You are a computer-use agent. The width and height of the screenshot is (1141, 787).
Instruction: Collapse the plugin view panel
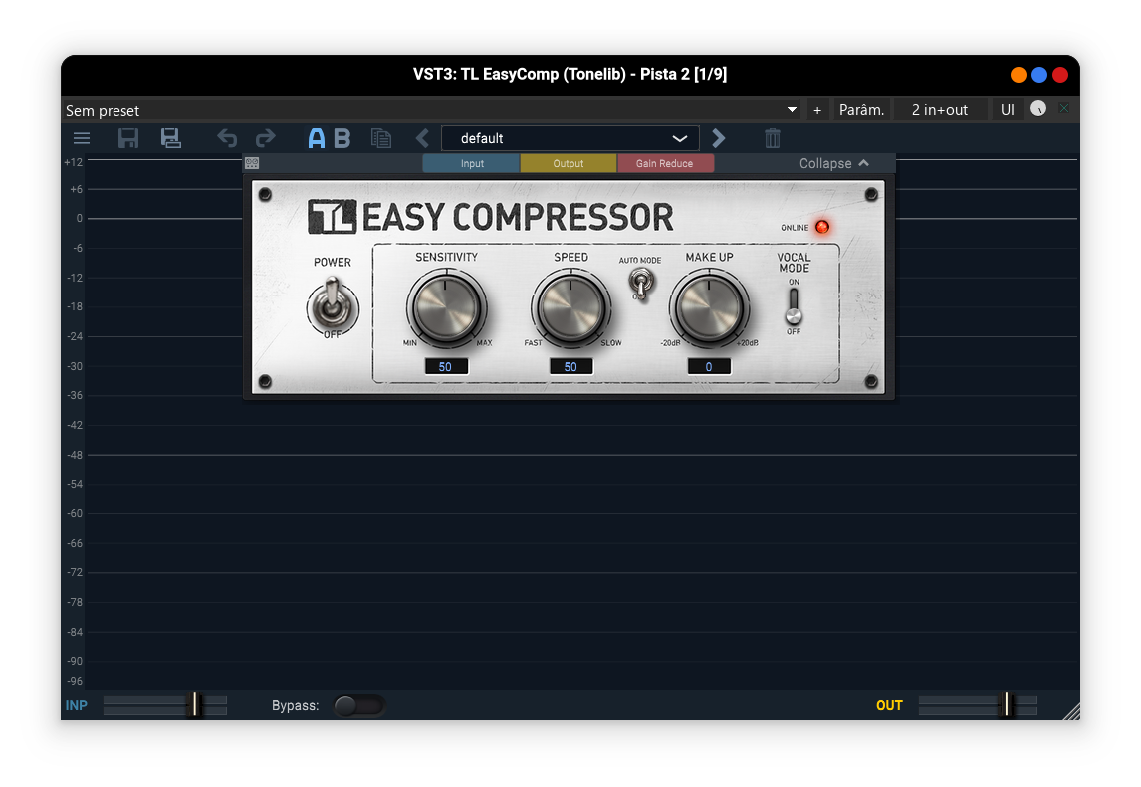tap(834, 163)
